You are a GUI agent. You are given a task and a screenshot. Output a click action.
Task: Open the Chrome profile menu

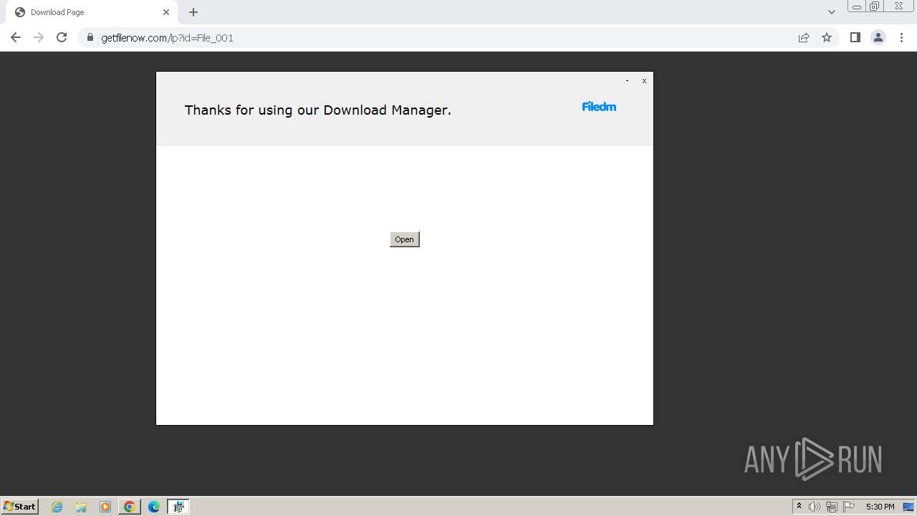point(878,37)
